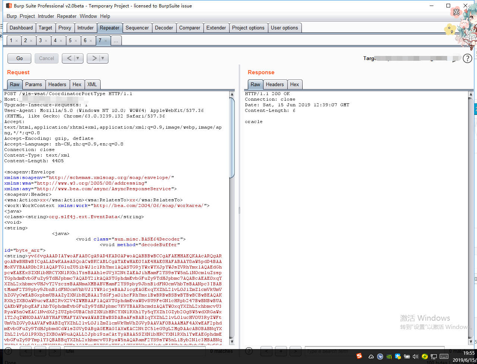
Task: Go forward to next request in history
Action: coord(94,58)
